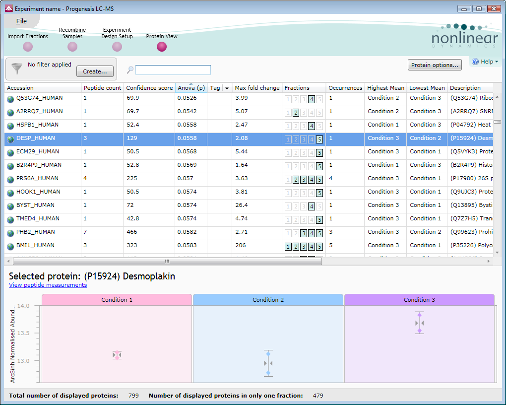Open Protein options dialog
This screenshot has width=506, height=405.
435,65
